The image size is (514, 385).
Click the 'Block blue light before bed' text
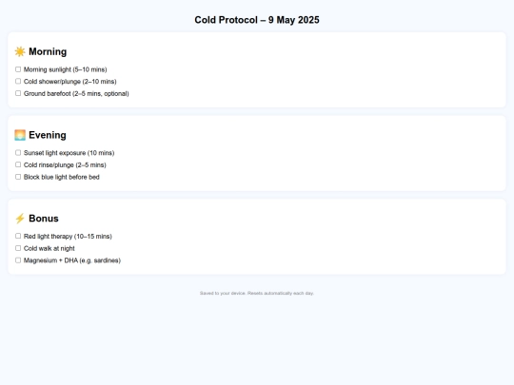click(x=62, y=177)
